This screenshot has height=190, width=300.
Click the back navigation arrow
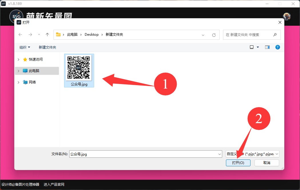pos(20,35)
